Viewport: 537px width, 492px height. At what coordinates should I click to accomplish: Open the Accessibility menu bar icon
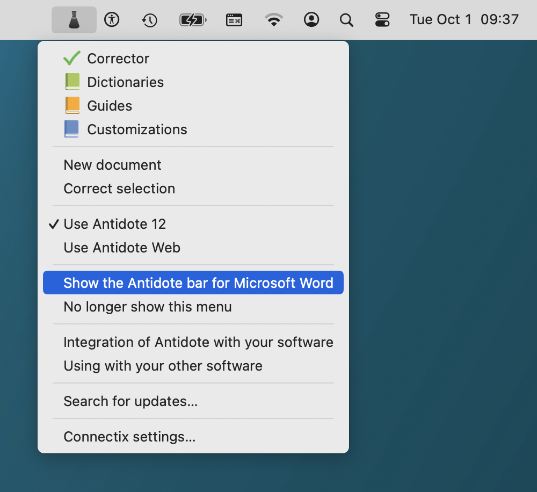coord(112,19)
